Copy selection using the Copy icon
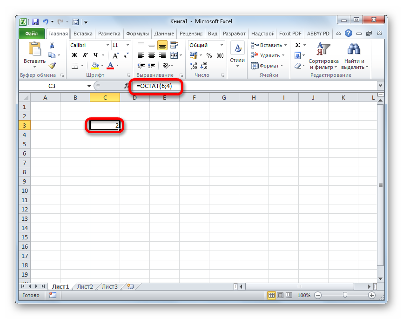The image size is (403, 319). 52,55
